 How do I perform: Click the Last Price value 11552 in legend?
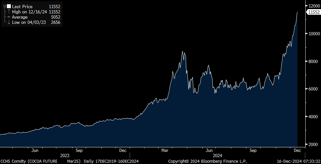click(x=55, y=7)
